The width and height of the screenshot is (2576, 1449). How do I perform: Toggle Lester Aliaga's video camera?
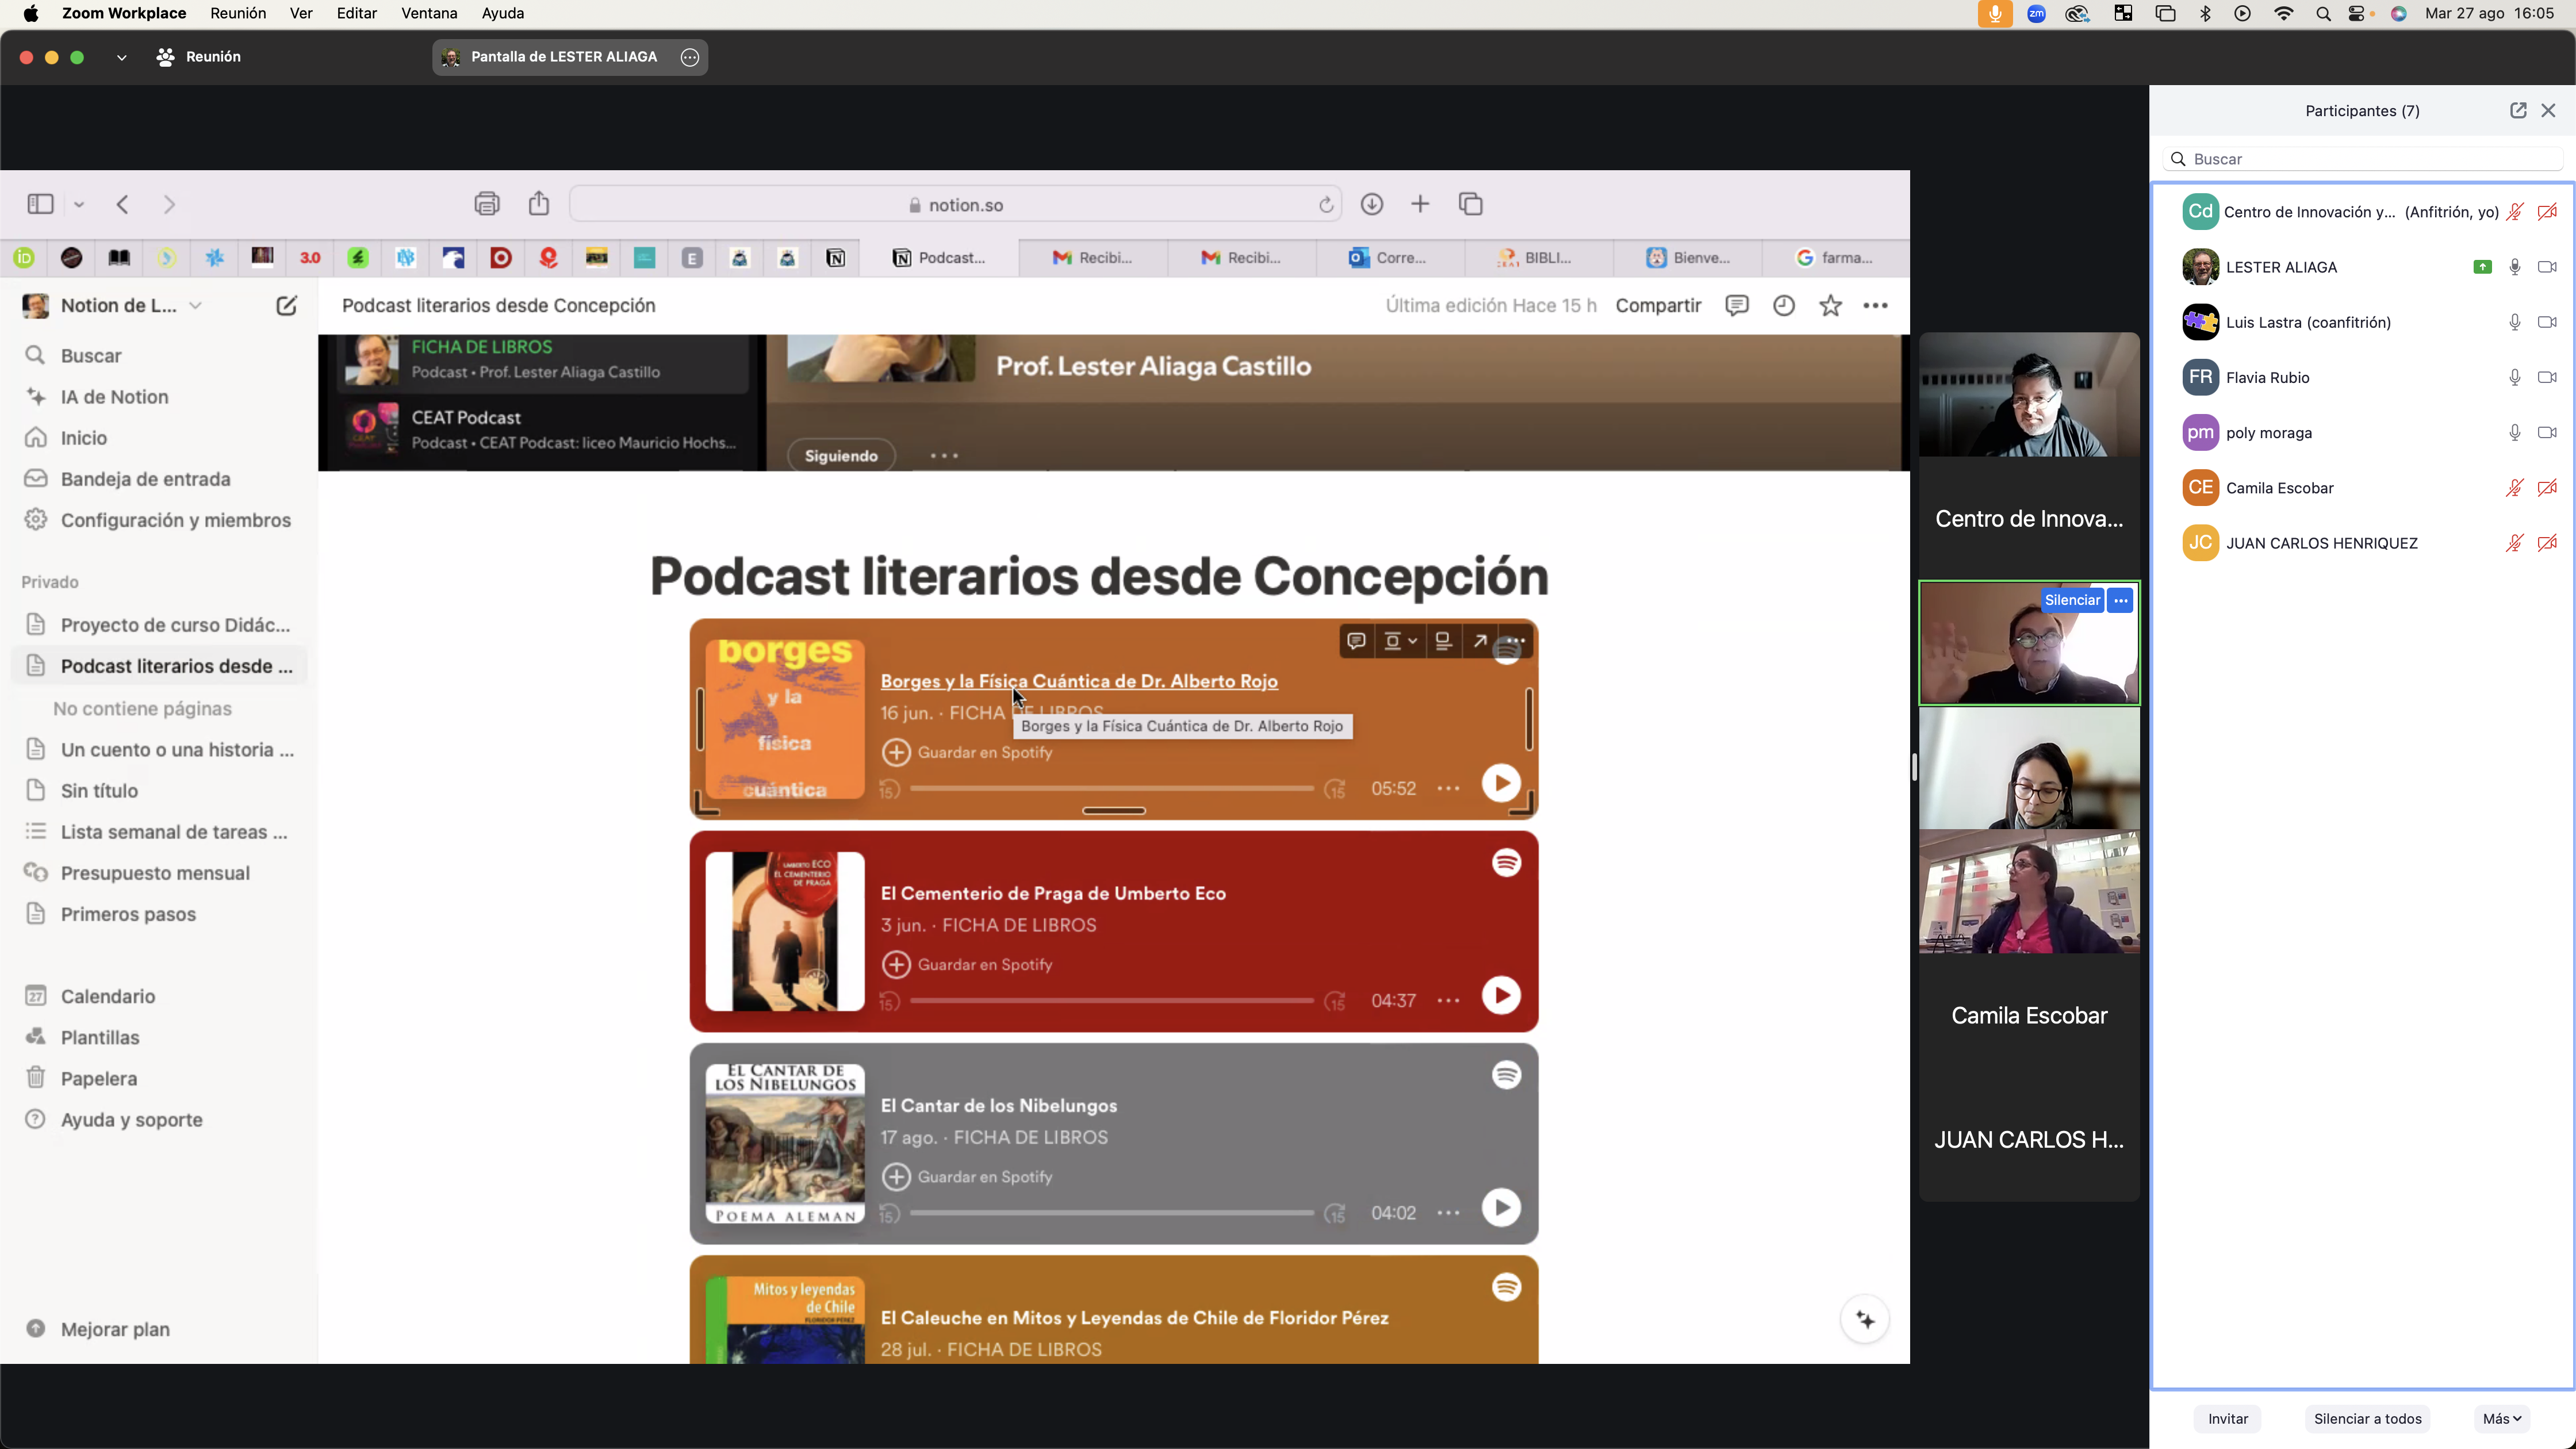[x=2547, y=267]
